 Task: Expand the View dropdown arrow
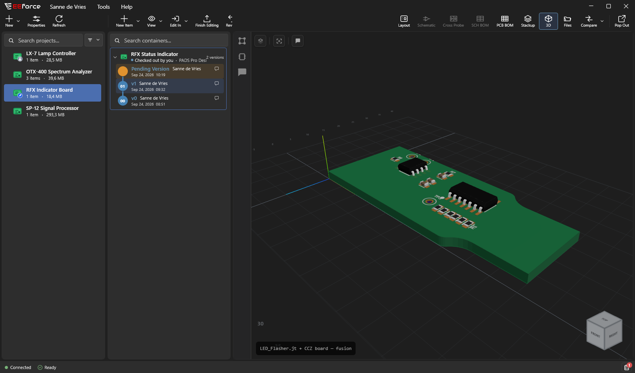point(161,21)
